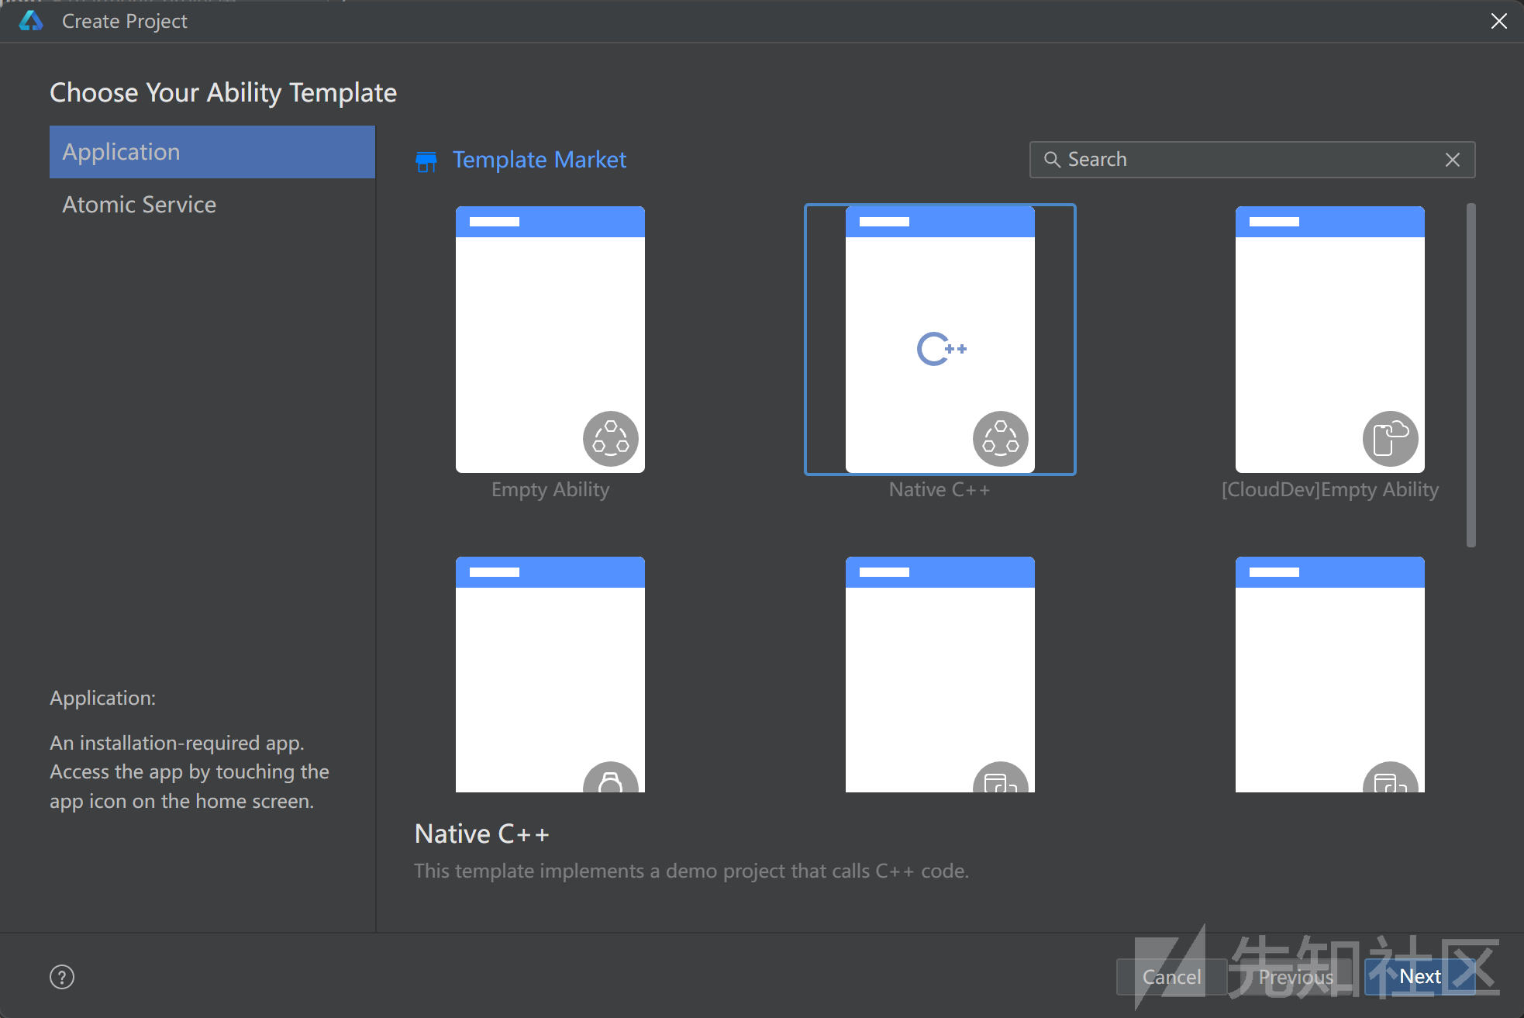Select the Application category tab

click(212, 152)
